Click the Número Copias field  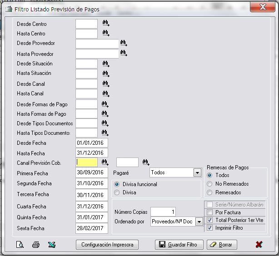pos(163,212)
